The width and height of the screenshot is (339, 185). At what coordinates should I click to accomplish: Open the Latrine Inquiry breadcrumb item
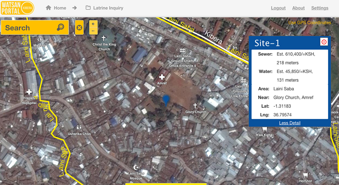click(x=108, y=8)
